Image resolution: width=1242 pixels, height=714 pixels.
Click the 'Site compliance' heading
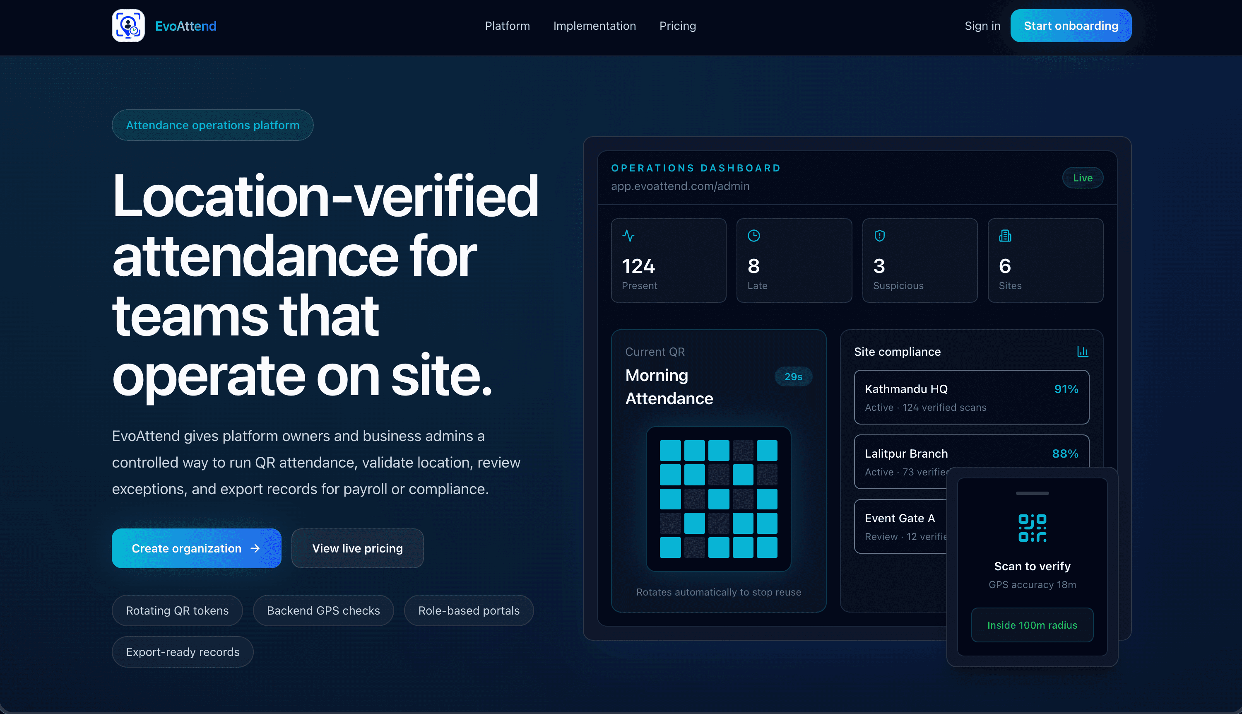pos(898,352)
